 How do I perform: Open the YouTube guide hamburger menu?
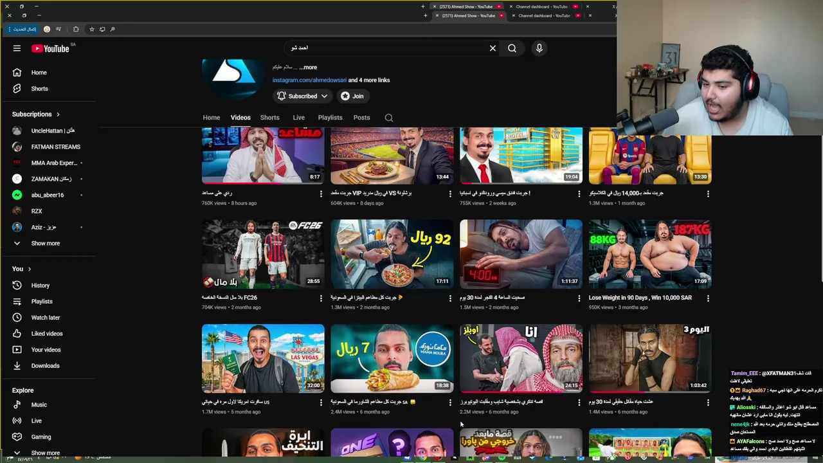tap(17, 48)
